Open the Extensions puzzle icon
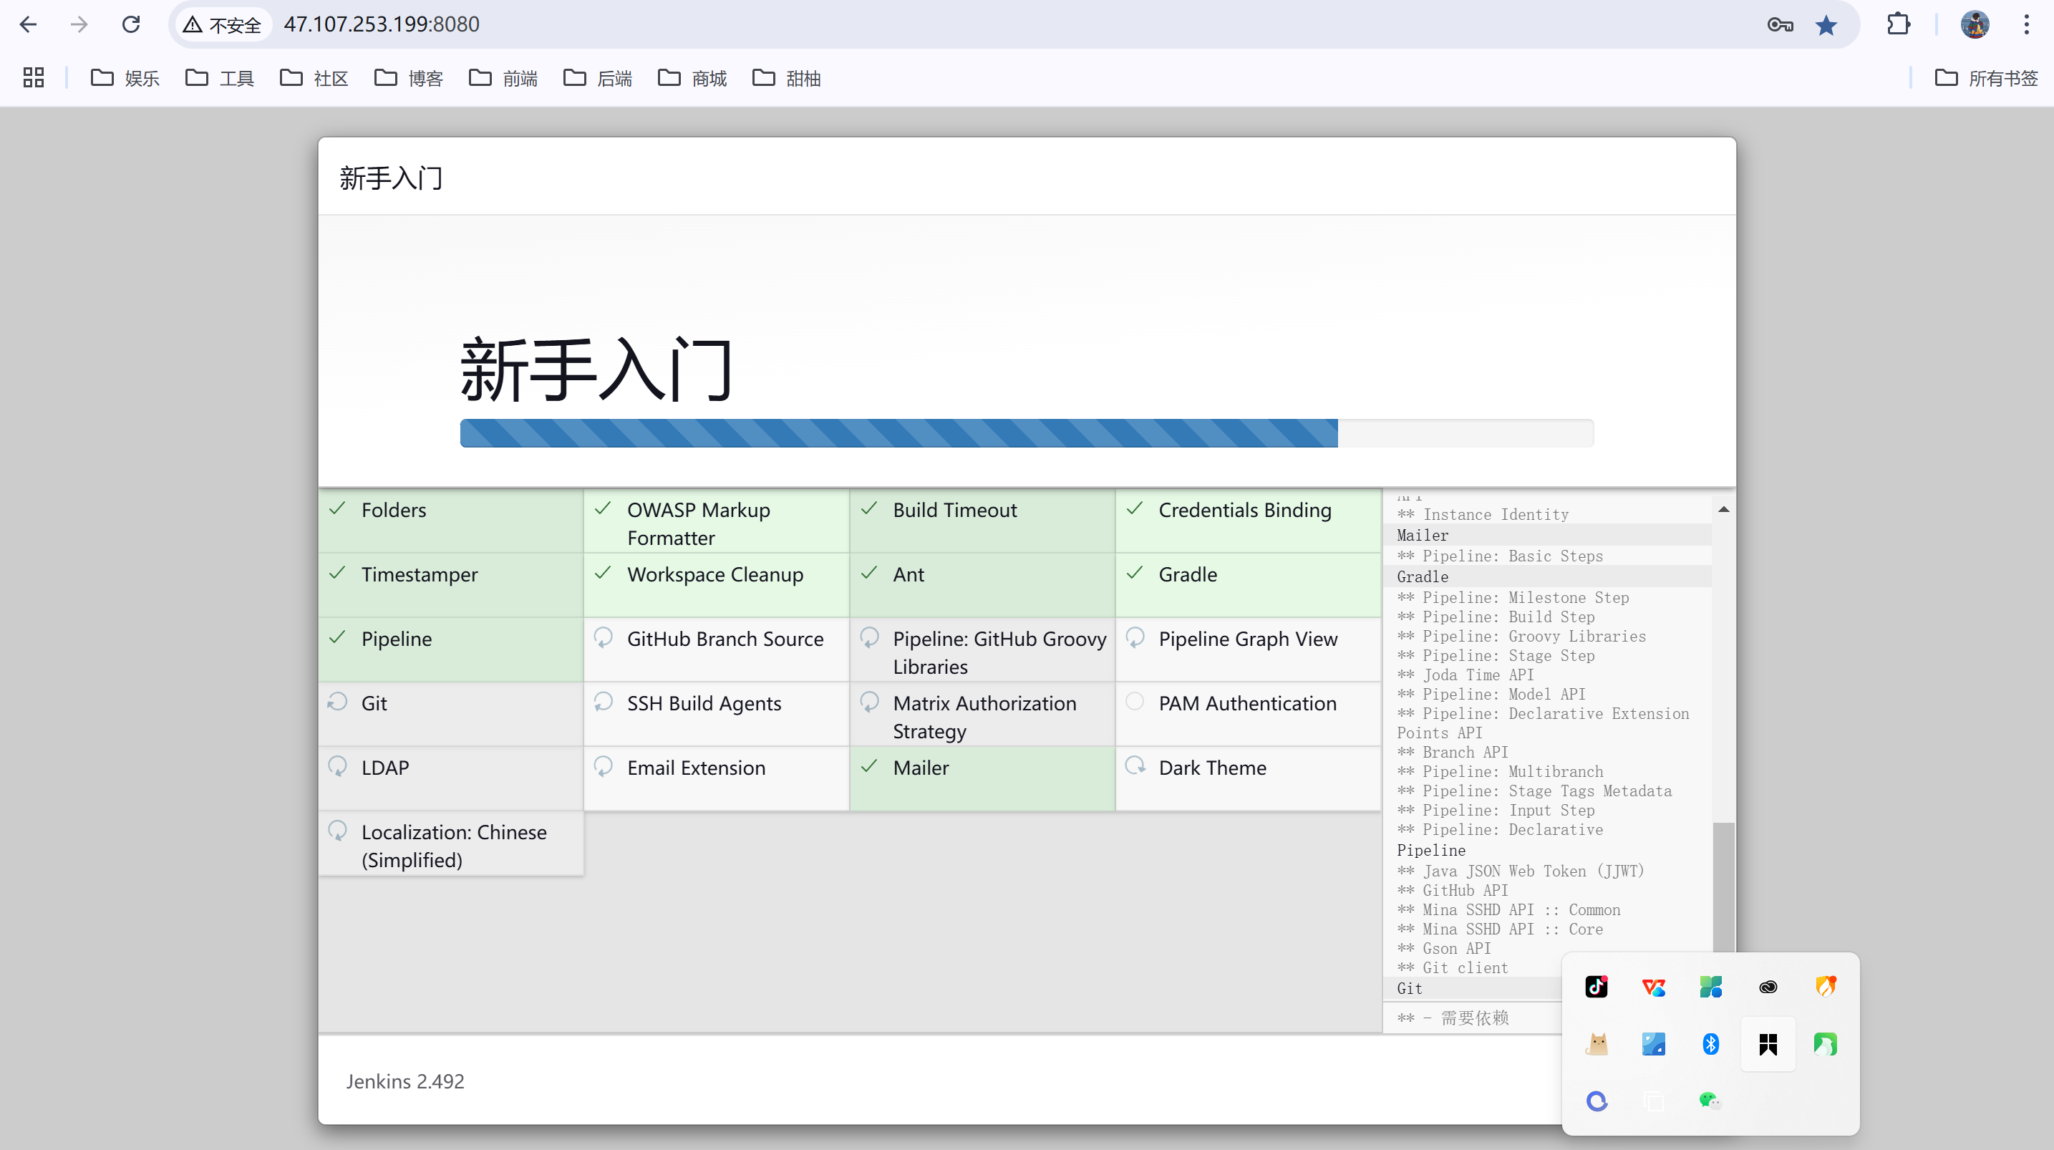Image resolution: width=2054 pixels, height=1150 pixels. pyautogui.click(x=1899, y=25)
